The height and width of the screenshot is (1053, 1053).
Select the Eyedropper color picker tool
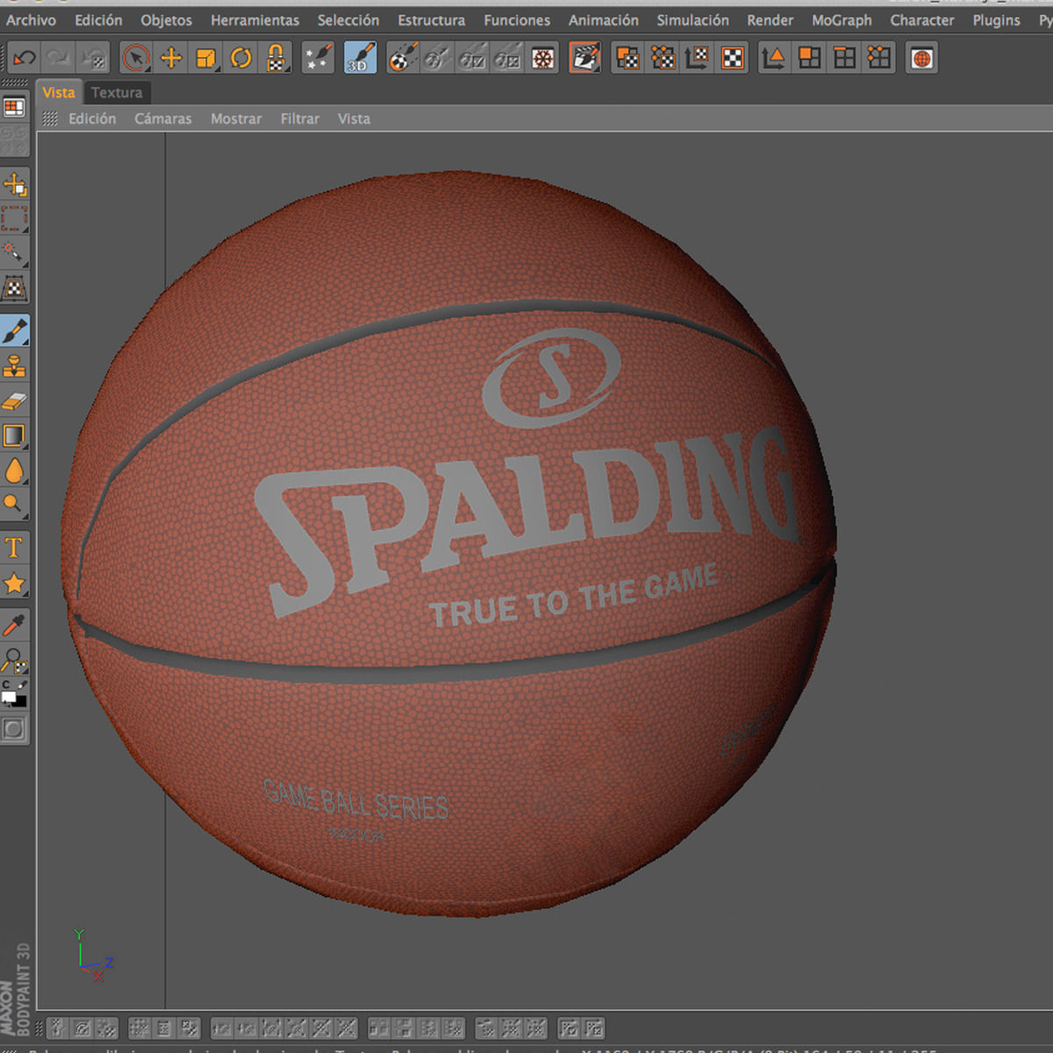(x=15, y=625)
